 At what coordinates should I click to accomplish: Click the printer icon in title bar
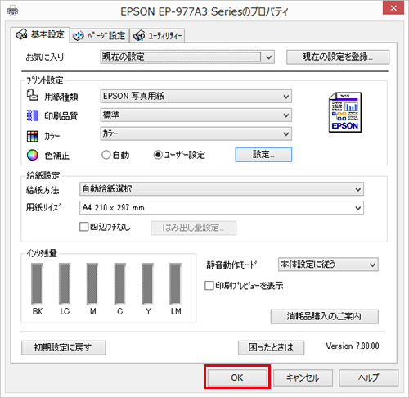tap(12, 11)
